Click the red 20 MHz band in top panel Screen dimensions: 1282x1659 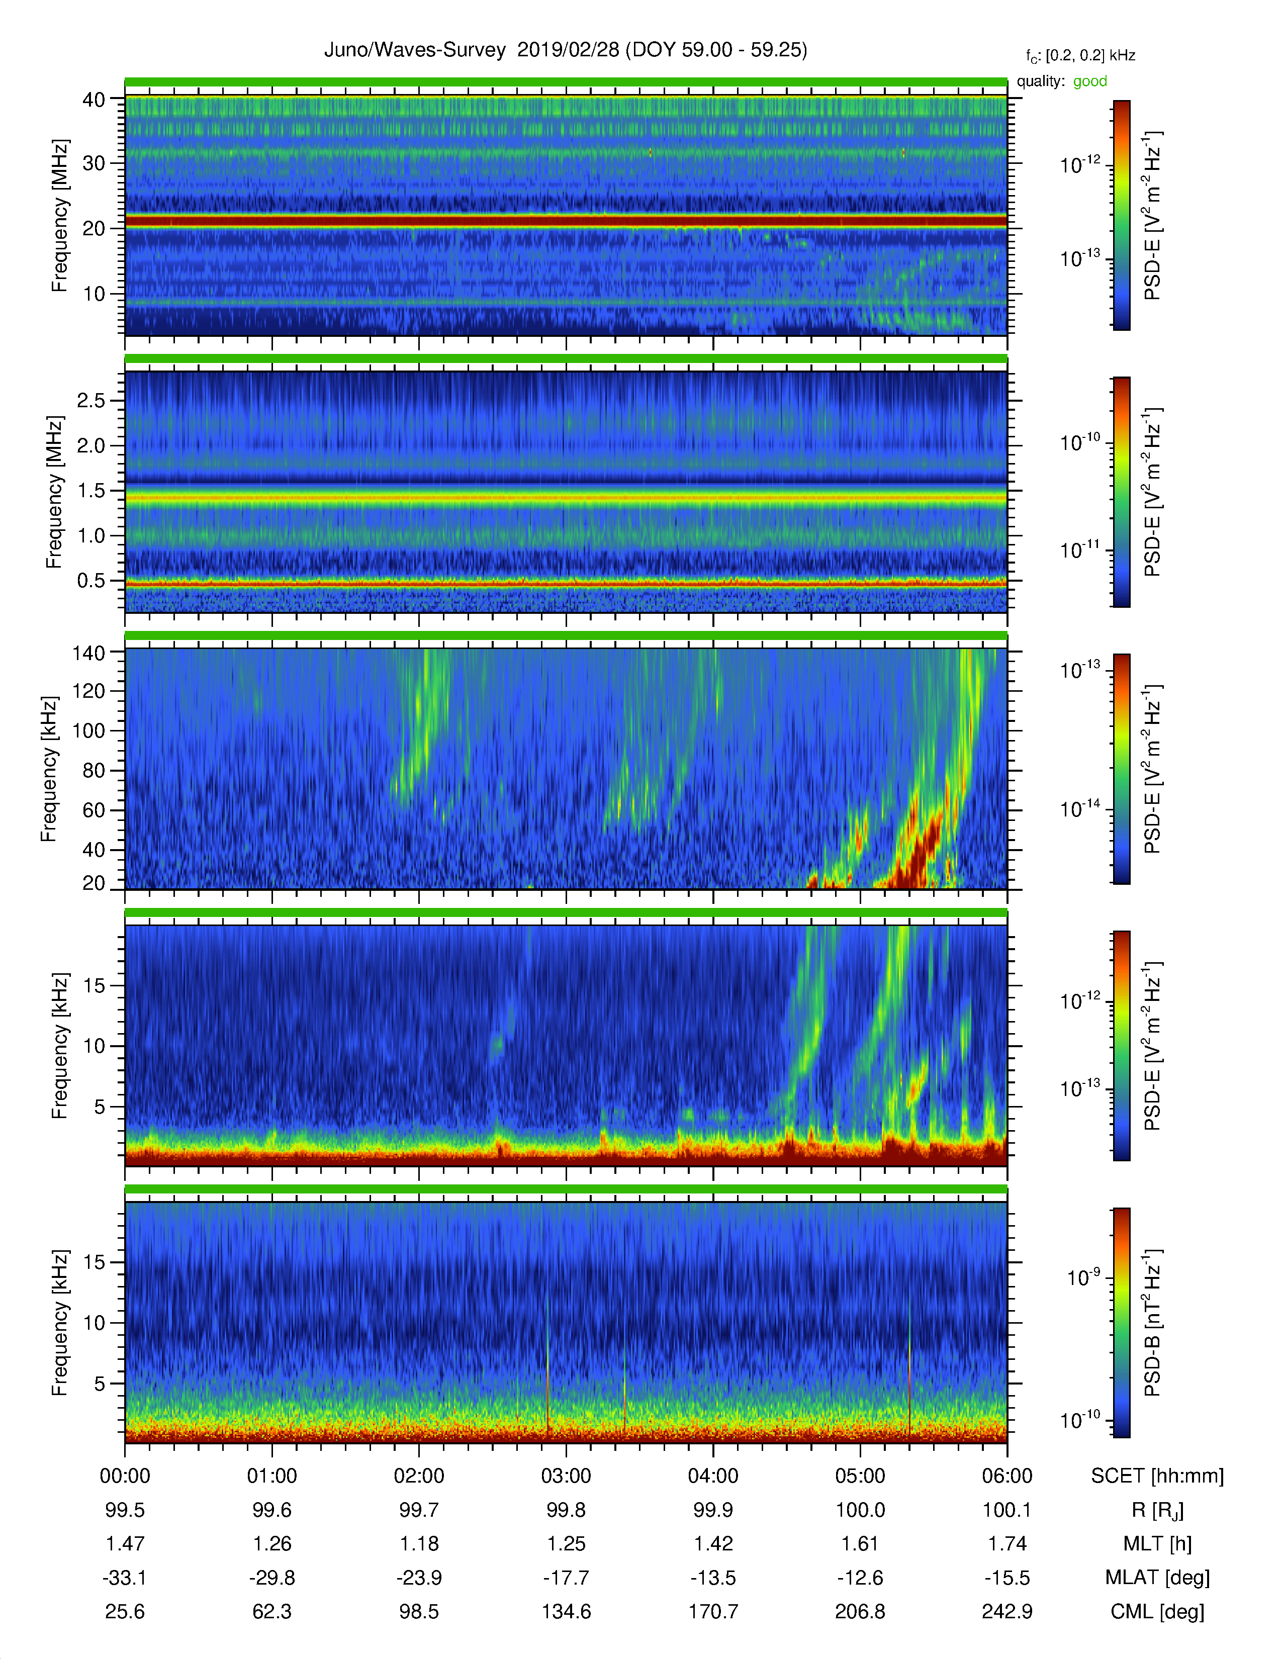click(566, 221)
